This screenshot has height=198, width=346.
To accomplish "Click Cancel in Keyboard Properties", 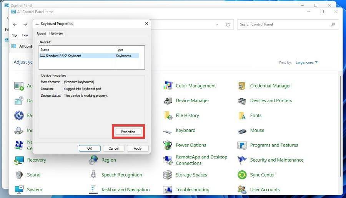I will coord(114,148).
